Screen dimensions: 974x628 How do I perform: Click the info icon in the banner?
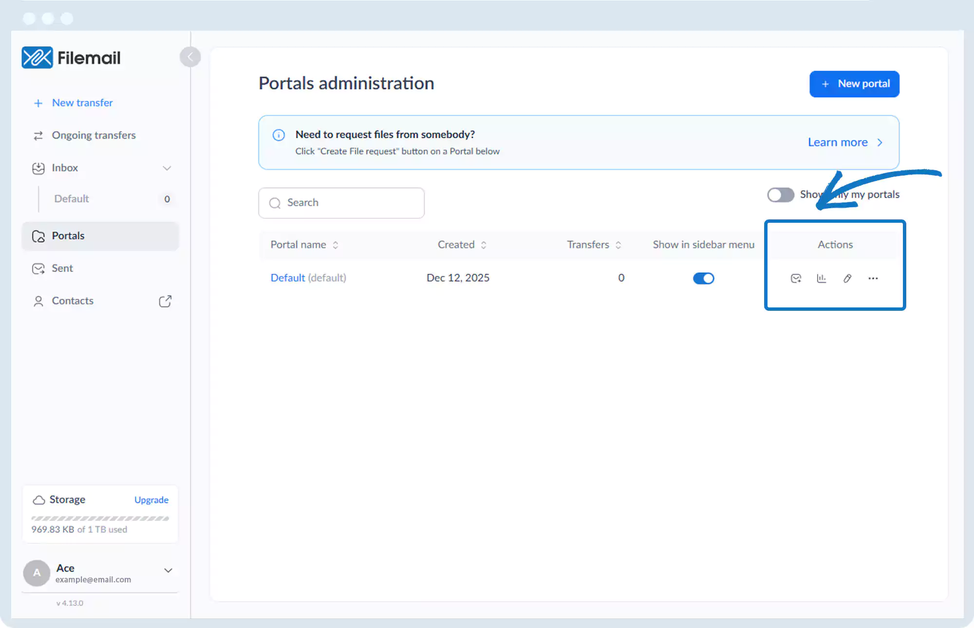point(279,135)
